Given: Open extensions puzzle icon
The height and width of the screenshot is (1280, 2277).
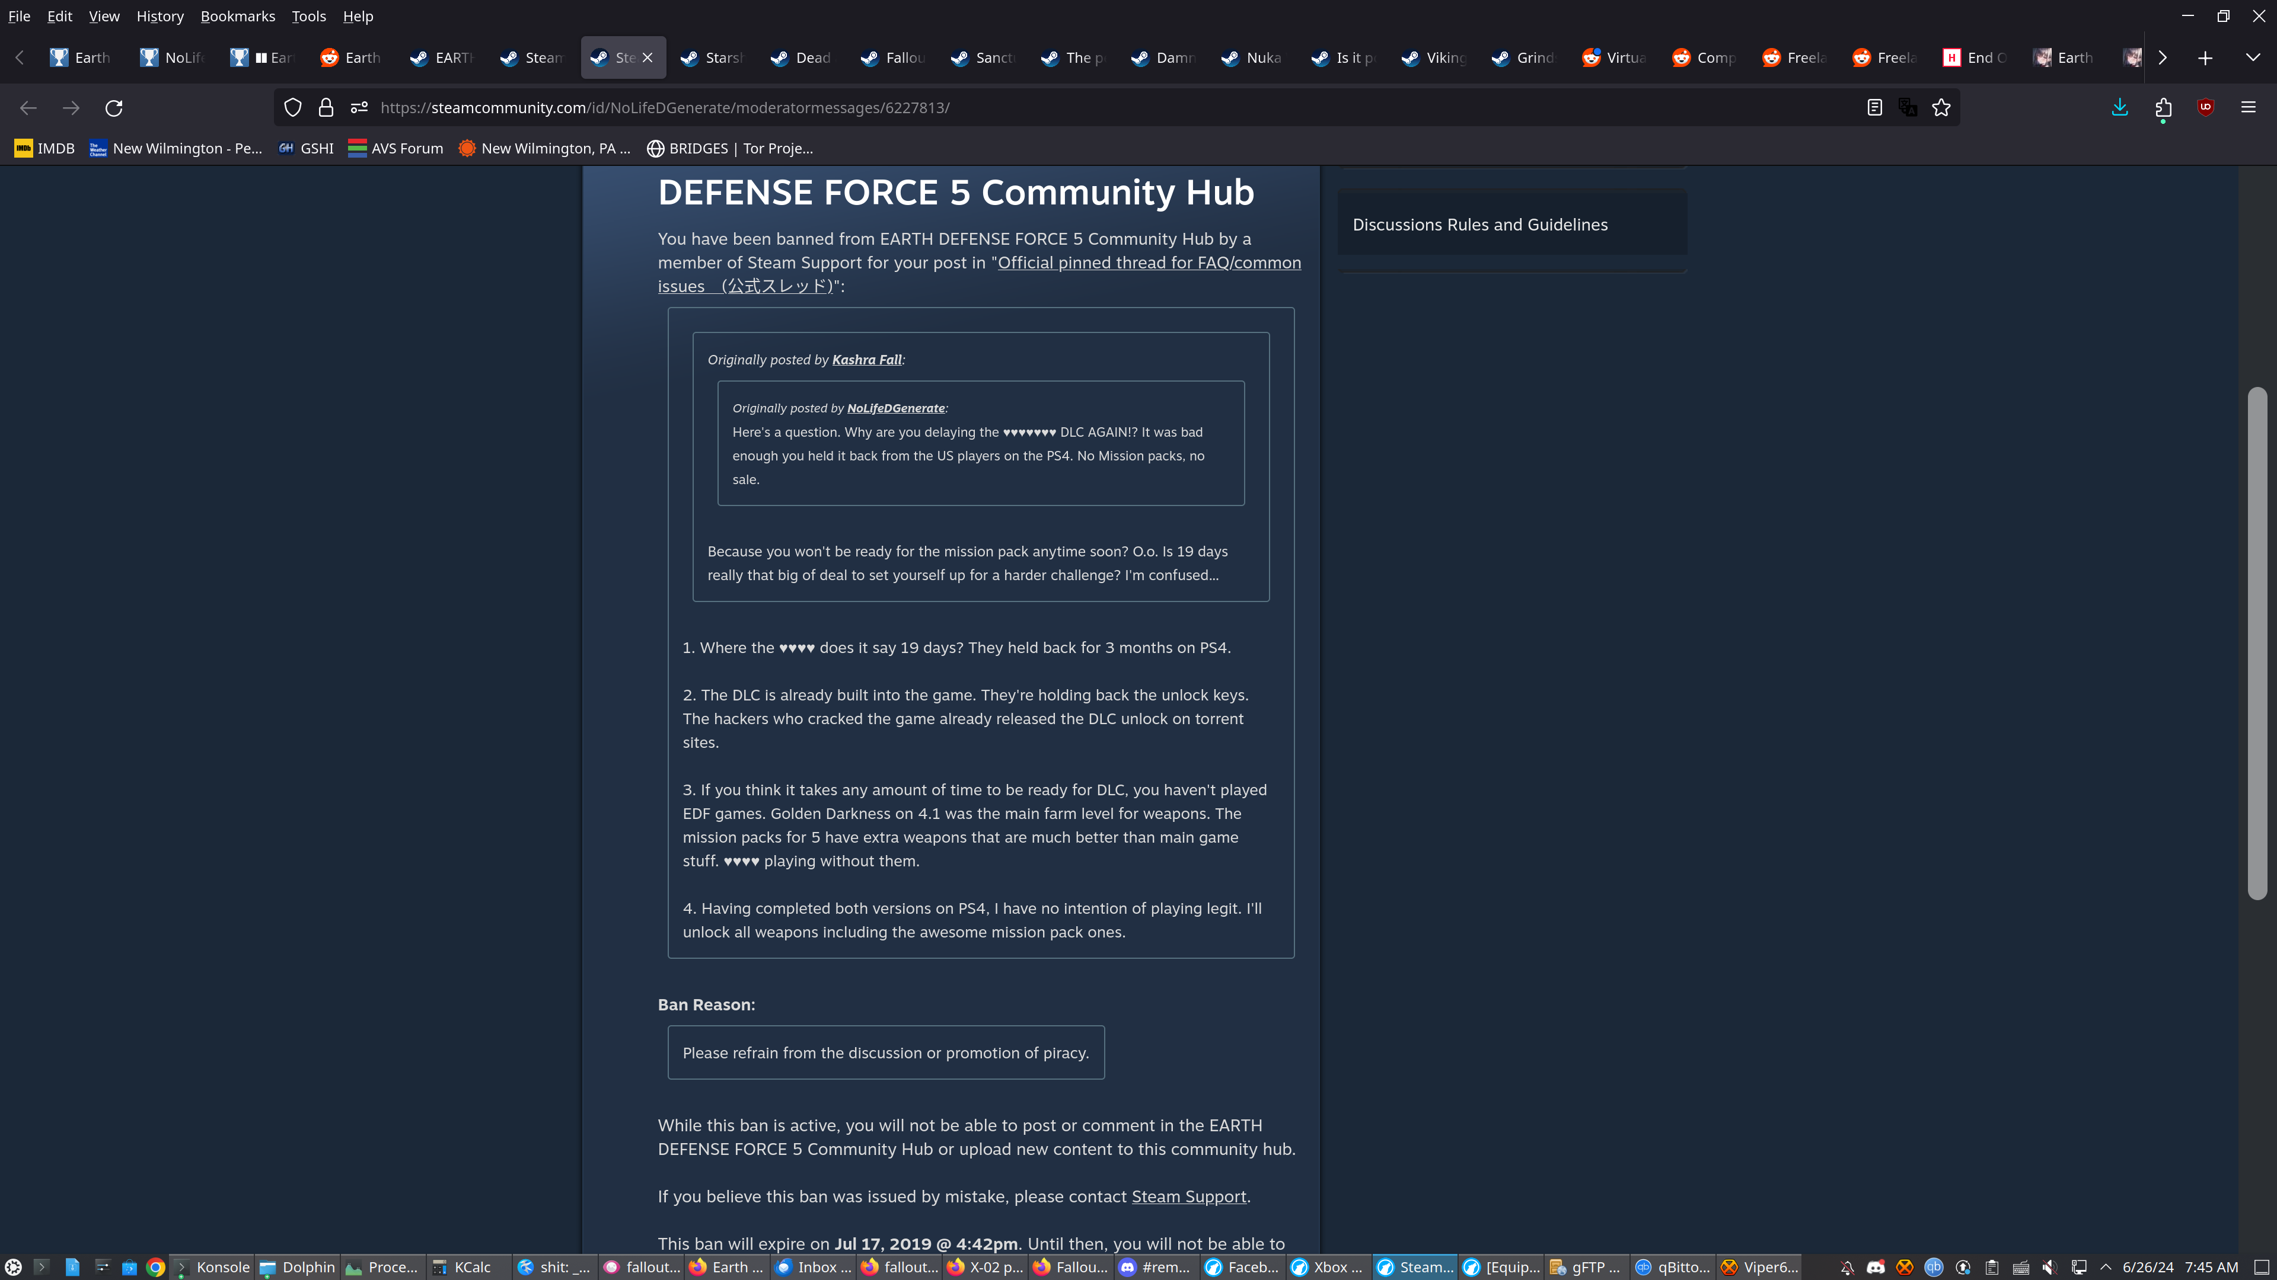Looking at the screenshot, I should pos(2163,108).
